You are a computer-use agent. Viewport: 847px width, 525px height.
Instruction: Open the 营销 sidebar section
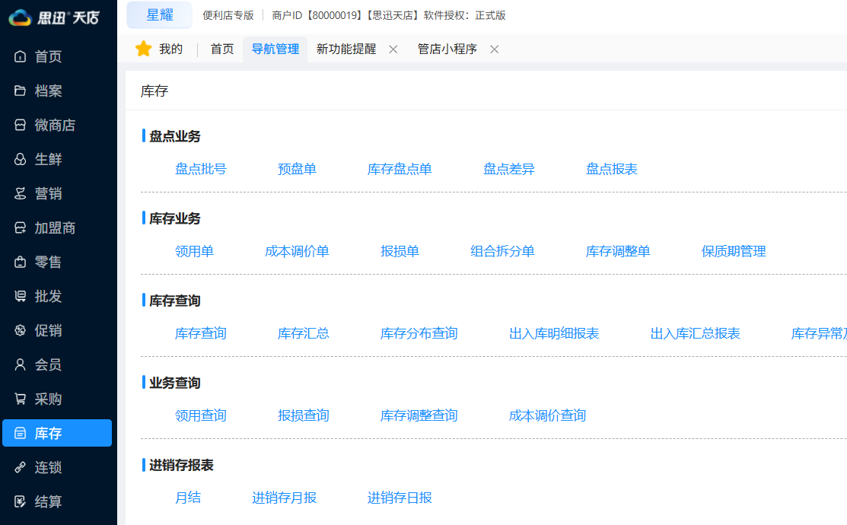30,193
